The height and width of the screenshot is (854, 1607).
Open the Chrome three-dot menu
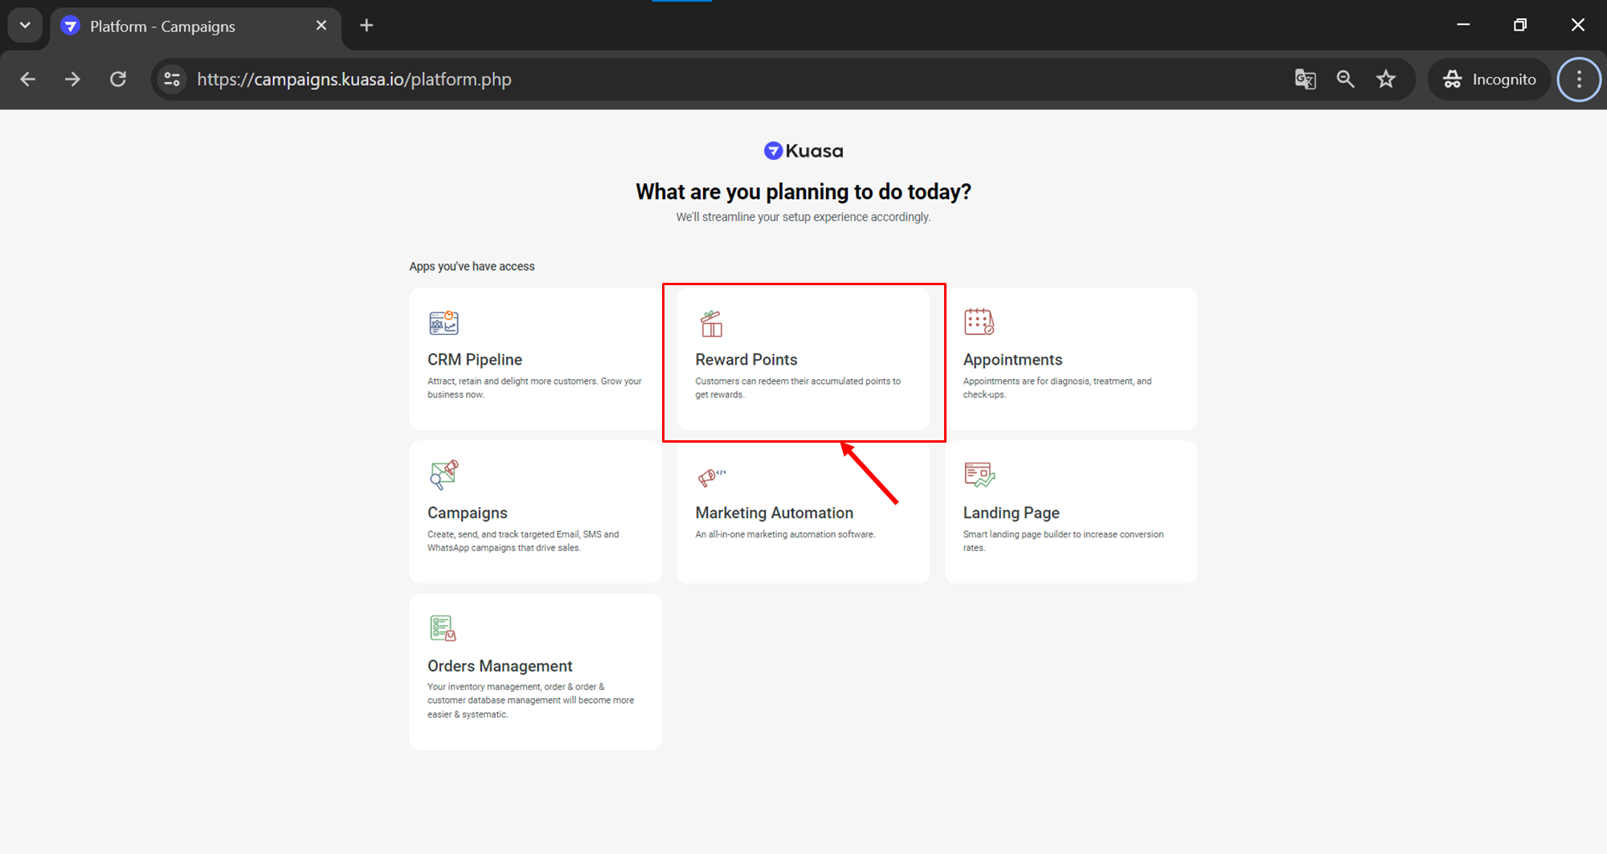point(1579,80)
